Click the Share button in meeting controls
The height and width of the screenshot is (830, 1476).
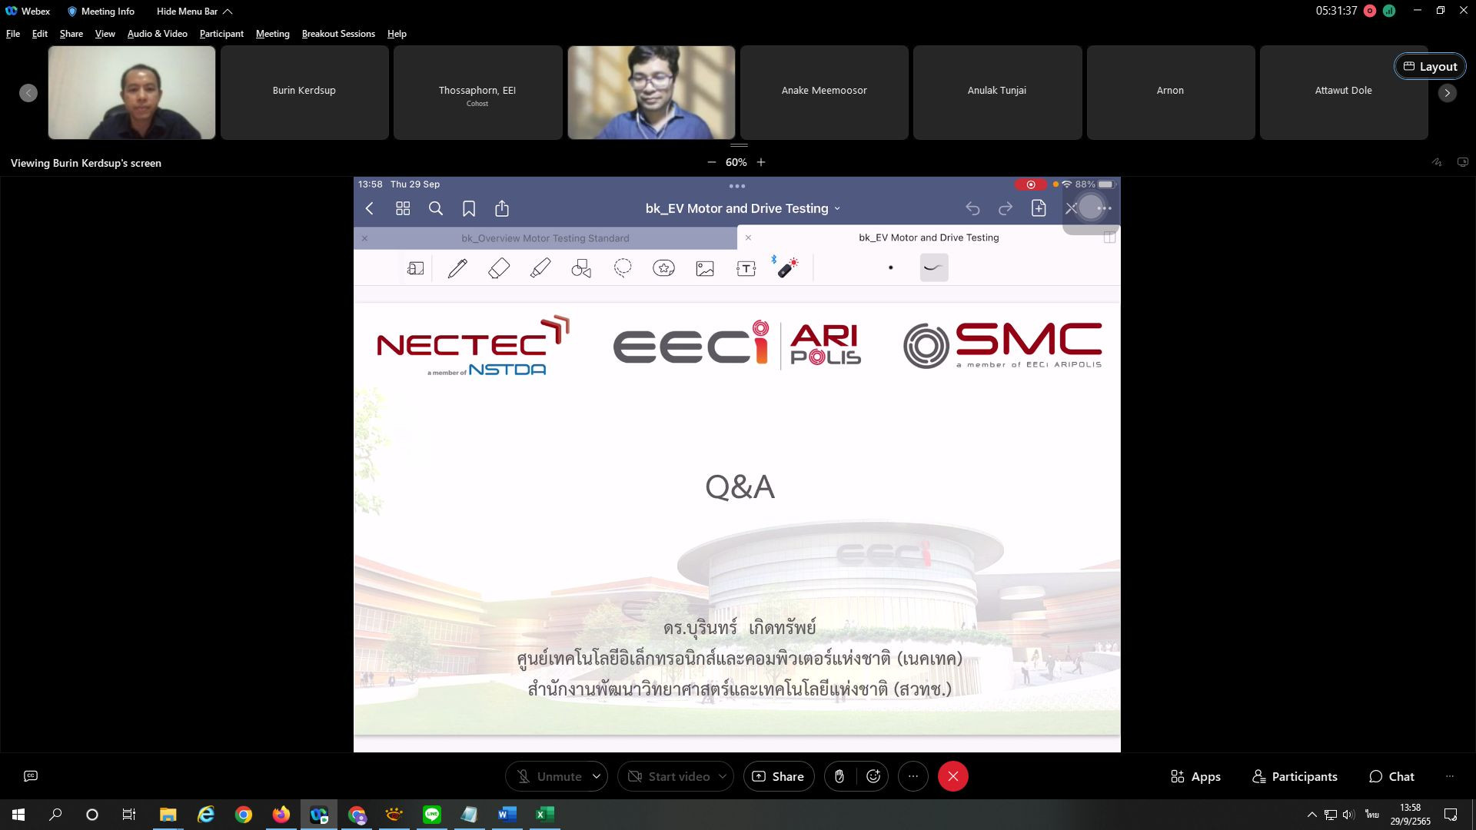[x=778, y=776]
